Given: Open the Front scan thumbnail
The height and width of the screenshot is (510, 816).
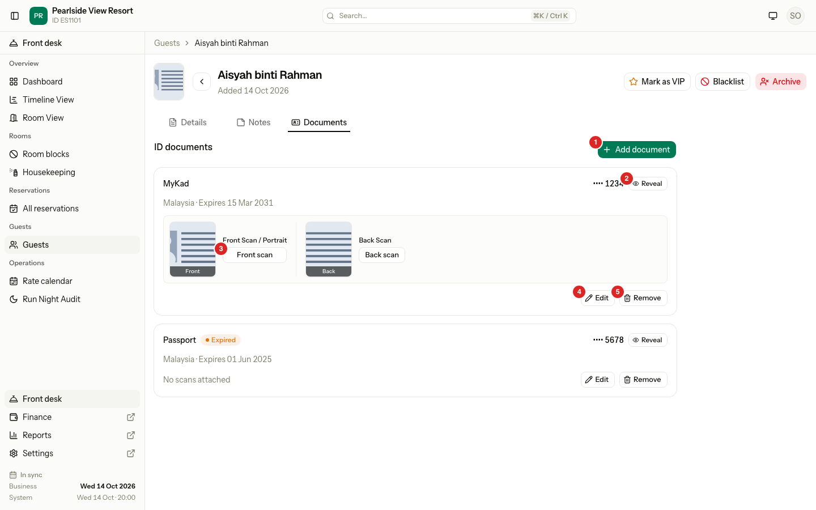Looking at the screenshot, I should point(193,249).
